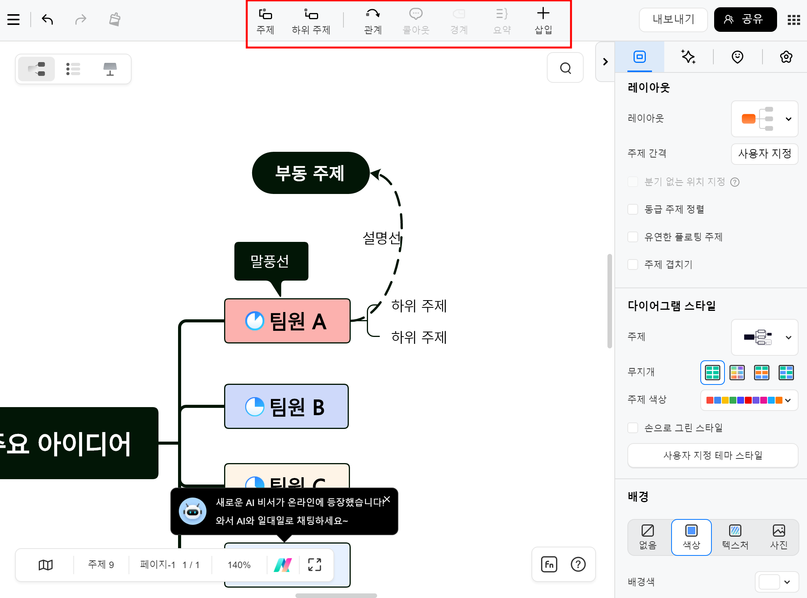Open the sticker marker tab
Screen dimensions: 807x598
[737, 57]
